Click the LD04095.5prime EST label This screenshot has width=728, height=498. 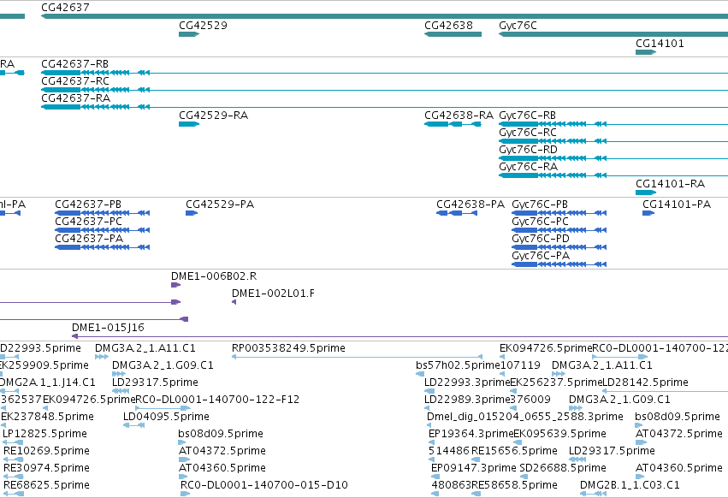[x=166, y=416]
